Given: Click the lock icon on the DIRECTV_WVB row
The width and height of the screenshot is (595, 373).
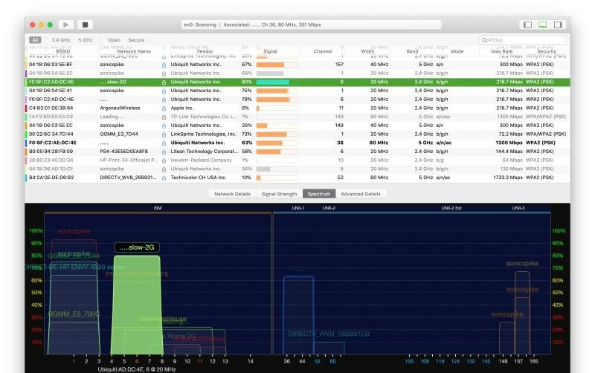Looking at the screenshot, I should click(164, 178).
